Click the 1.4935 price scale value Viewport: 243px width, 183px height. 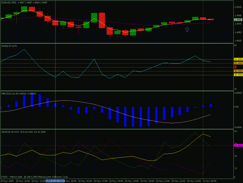coord(238,41)
